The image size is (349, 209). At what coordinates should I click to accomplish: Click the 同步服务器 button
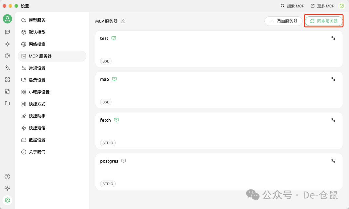point(324,21)
